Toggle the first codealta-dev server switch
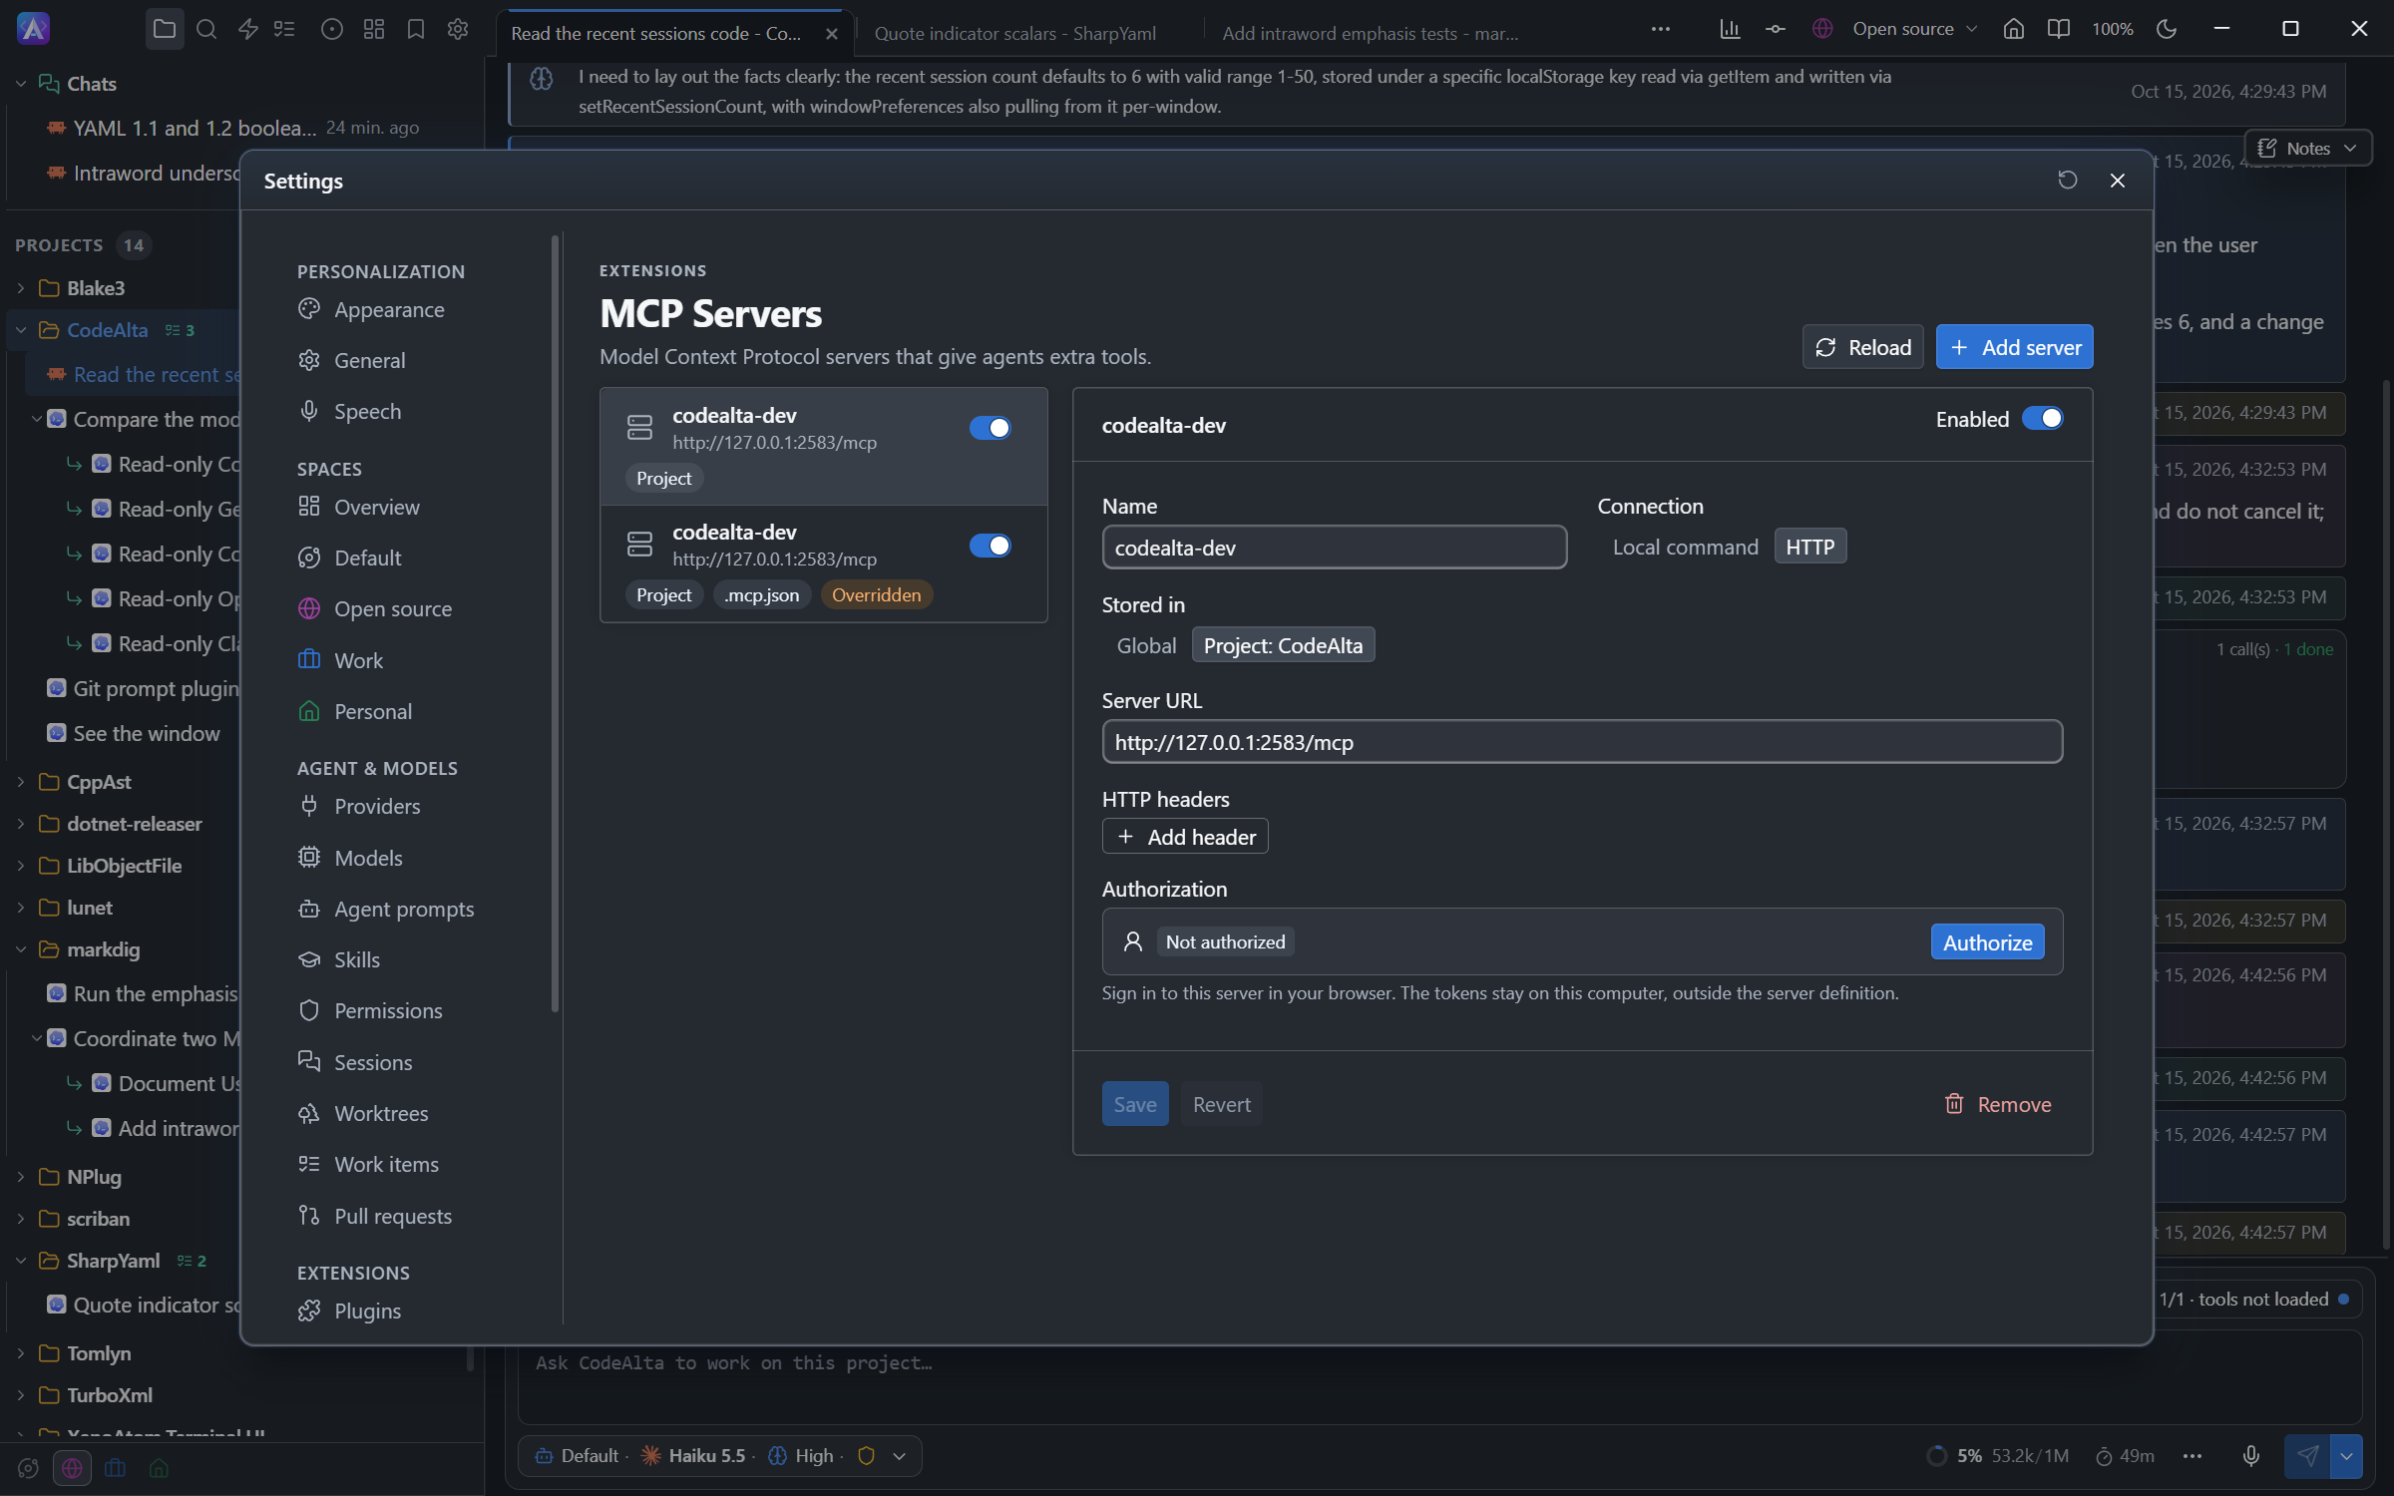 pyautogui.click(x=990, y=428)
